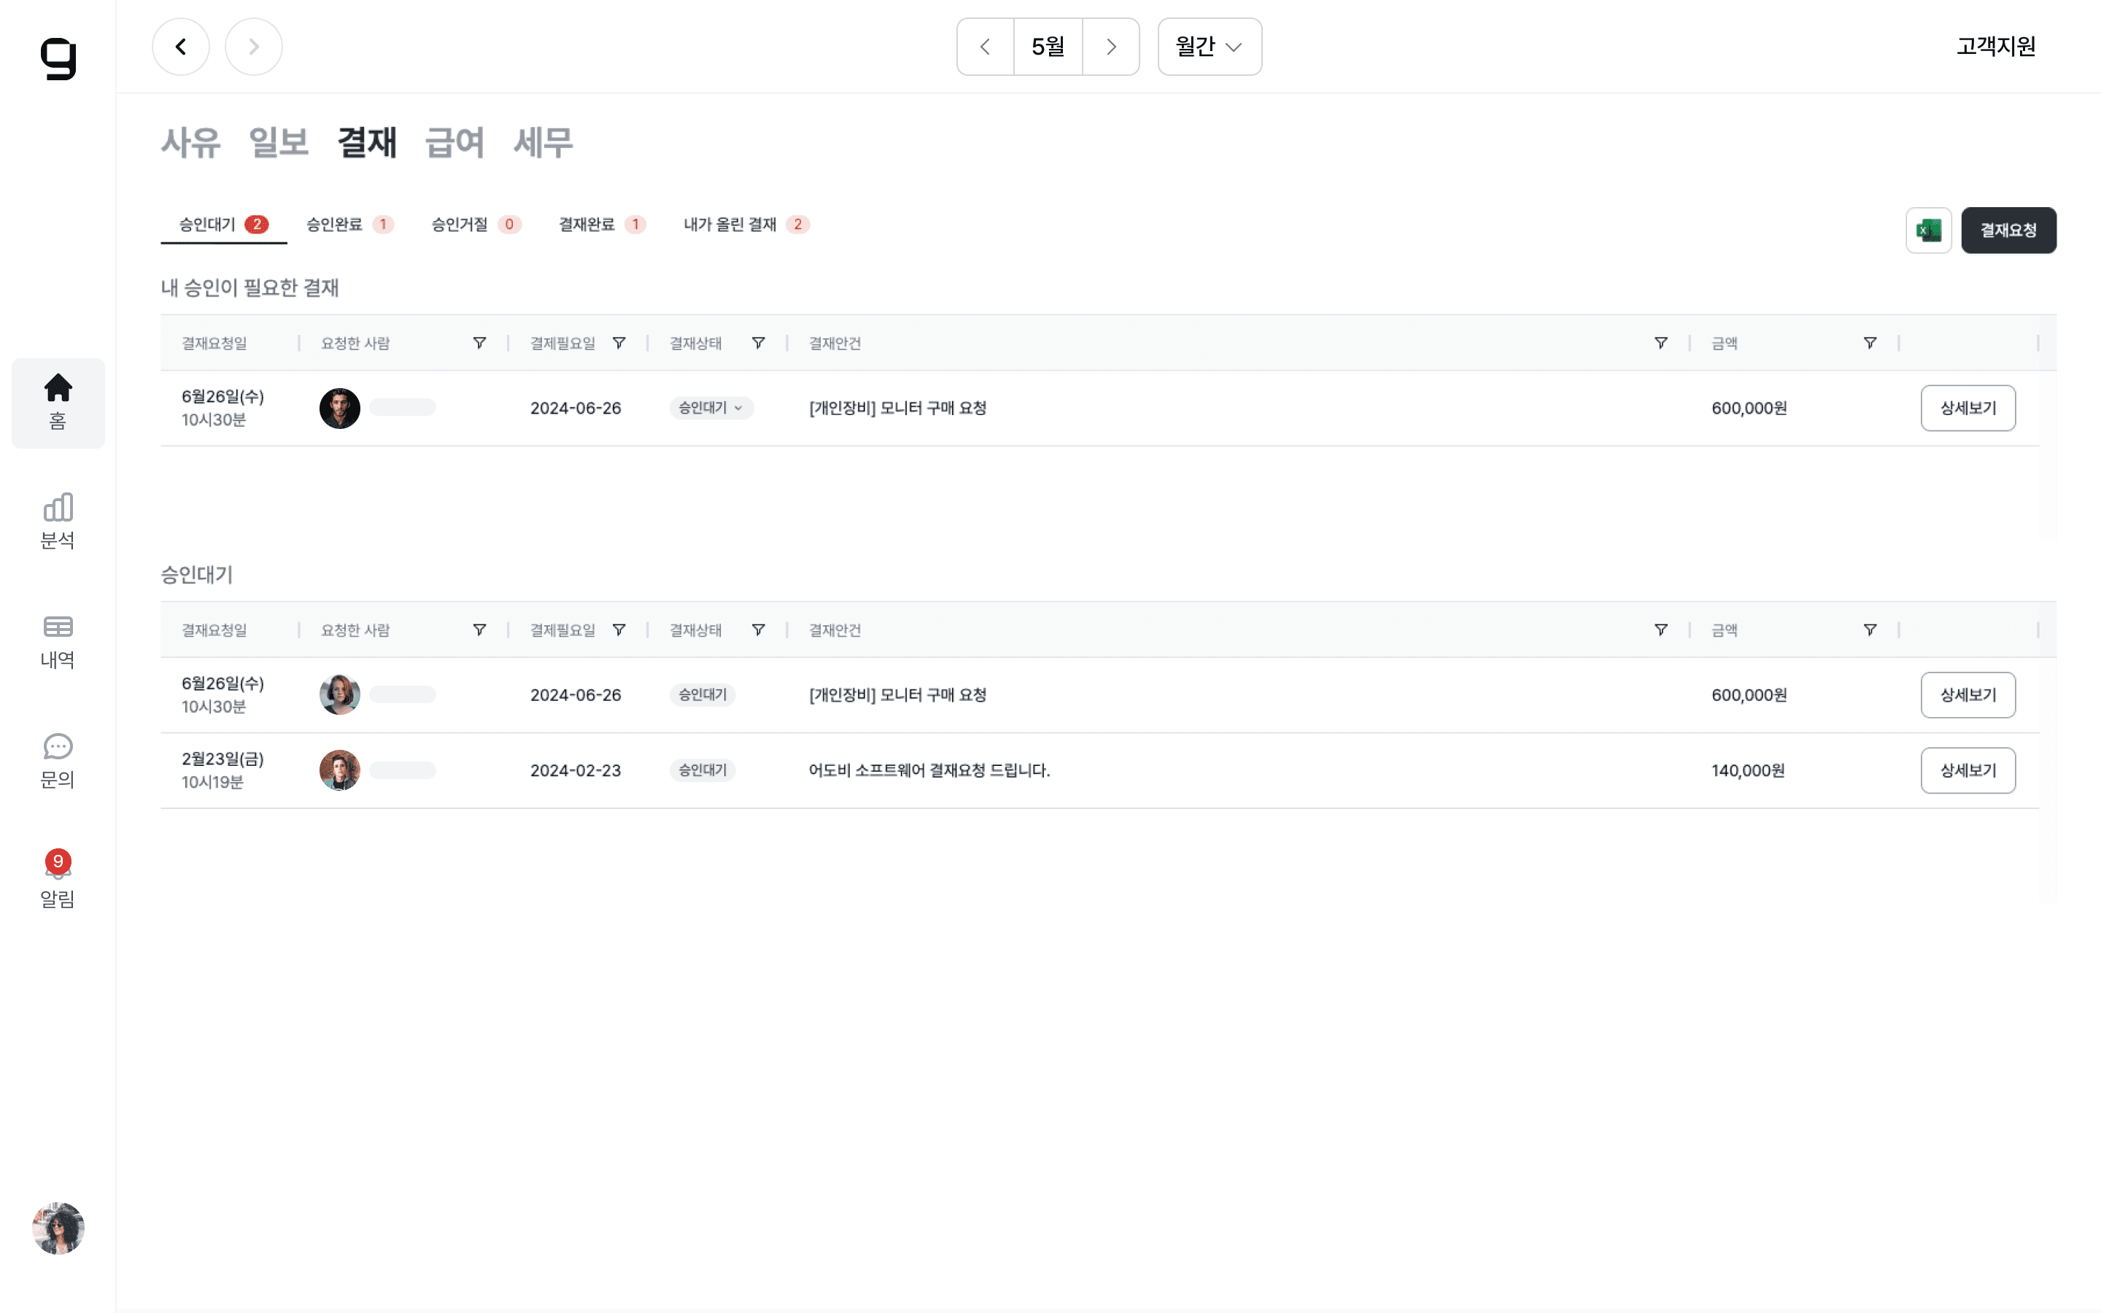Viewport: 2101px width, 1313px height.
Task: Filter 결재상태 column in top table
Action: coord(758,343)
